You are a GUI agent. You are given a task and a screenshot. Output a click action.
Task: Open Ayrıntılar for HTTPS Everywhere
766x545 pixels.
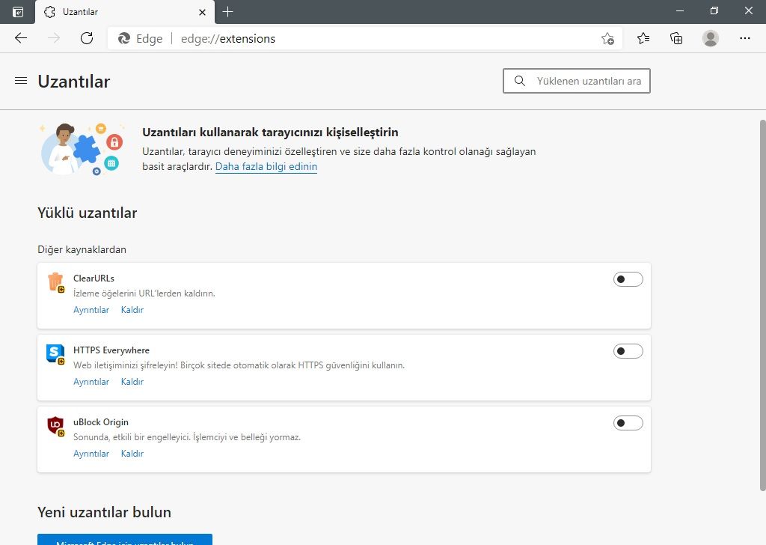click(91, 382)
